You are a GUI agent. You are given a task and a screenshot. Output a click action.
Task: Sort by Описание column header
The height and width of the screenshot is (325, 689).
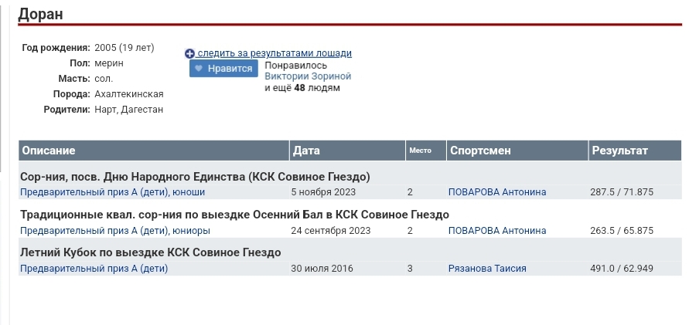pos(48,151)
